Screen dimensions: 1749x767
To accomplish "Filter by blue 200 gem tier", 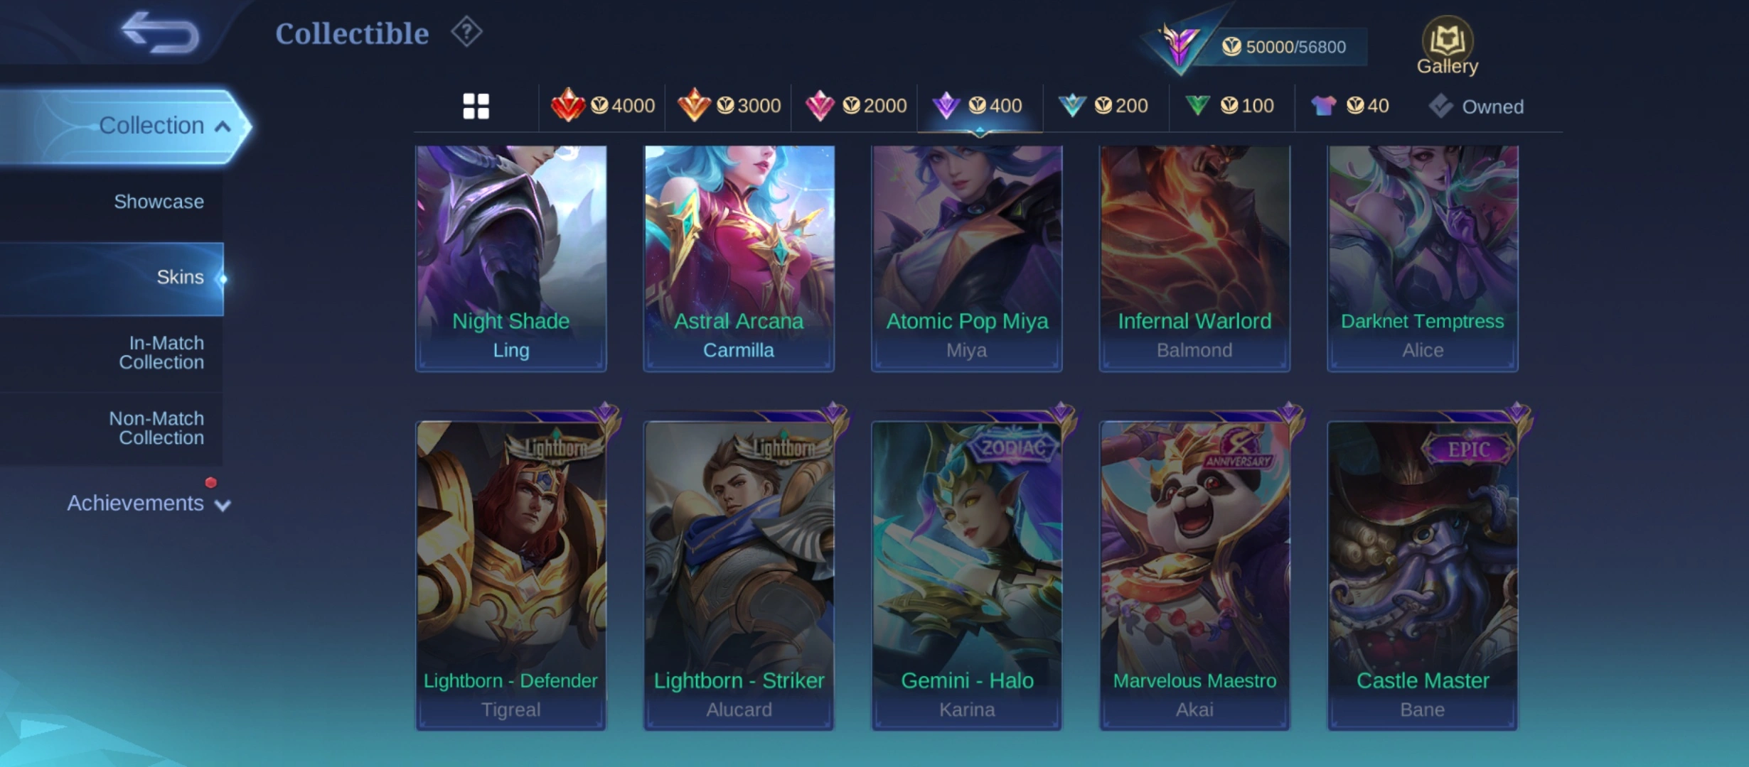I will point(1103,106).
